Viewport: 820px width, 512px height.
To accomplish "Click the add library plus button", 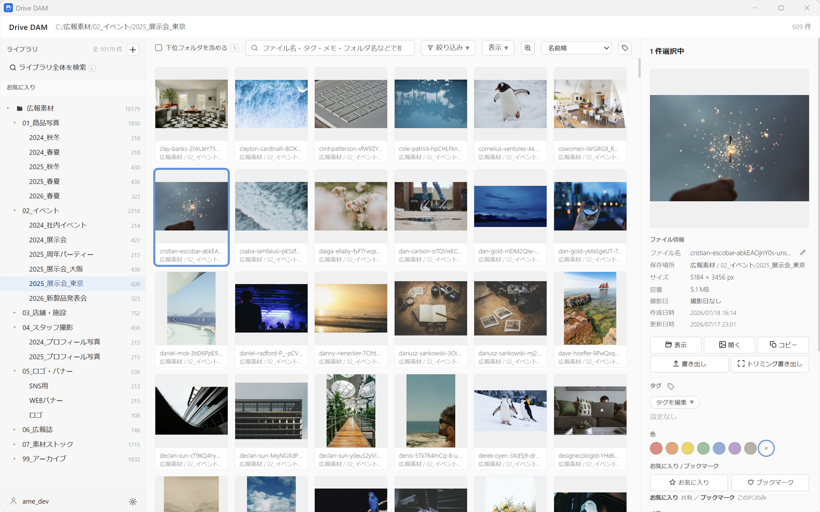I will pyautogui.click(x=133, y=49).
